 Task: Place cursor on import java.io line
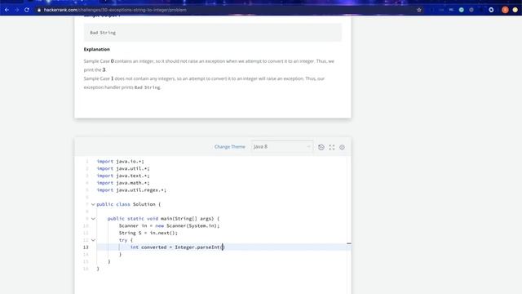[121, 162]
